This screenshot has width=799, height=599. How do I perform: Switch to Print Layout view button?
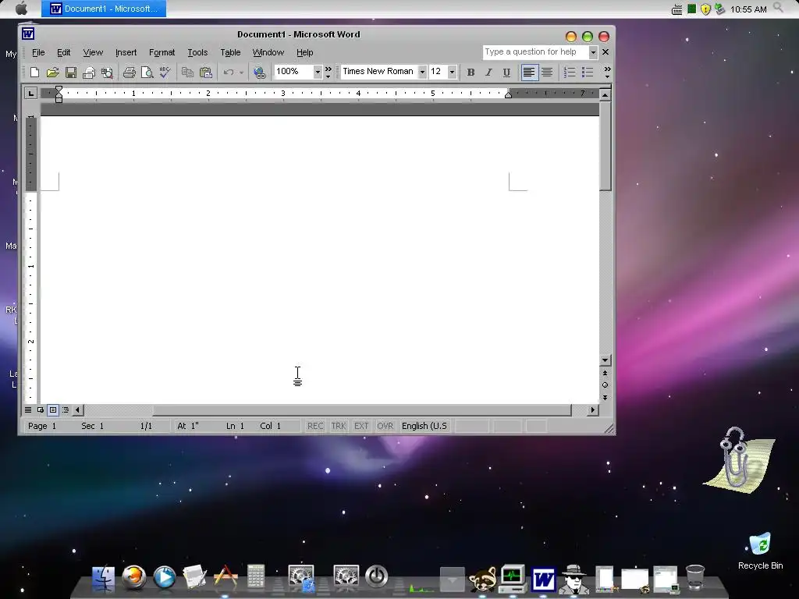53,410
